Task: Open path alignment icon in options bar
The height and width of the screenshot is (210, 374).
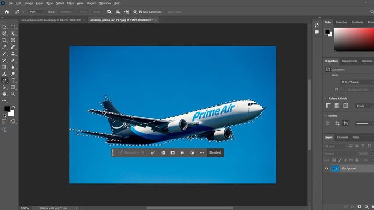Action: coord(118,12)
